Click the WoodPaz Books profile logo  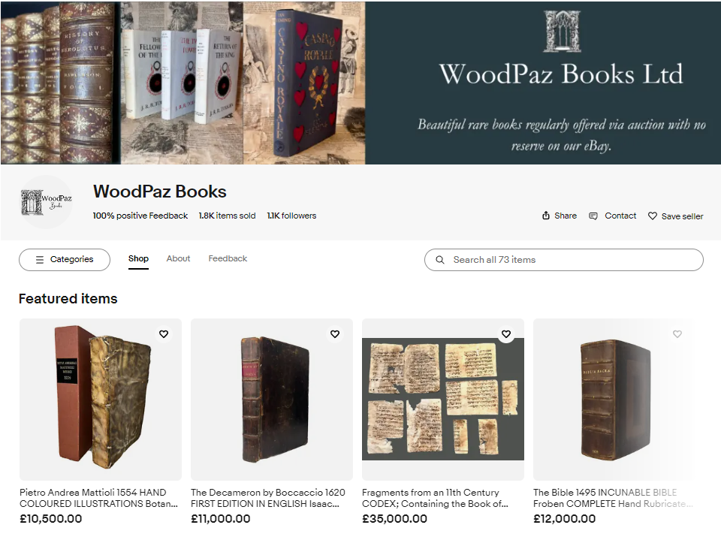[46, 202]
